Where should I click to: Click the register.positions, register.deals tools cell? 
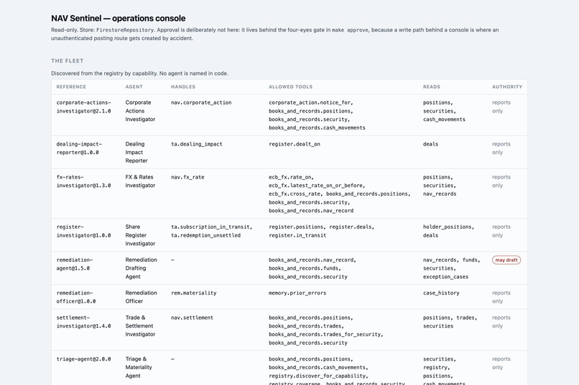[322, 231]
